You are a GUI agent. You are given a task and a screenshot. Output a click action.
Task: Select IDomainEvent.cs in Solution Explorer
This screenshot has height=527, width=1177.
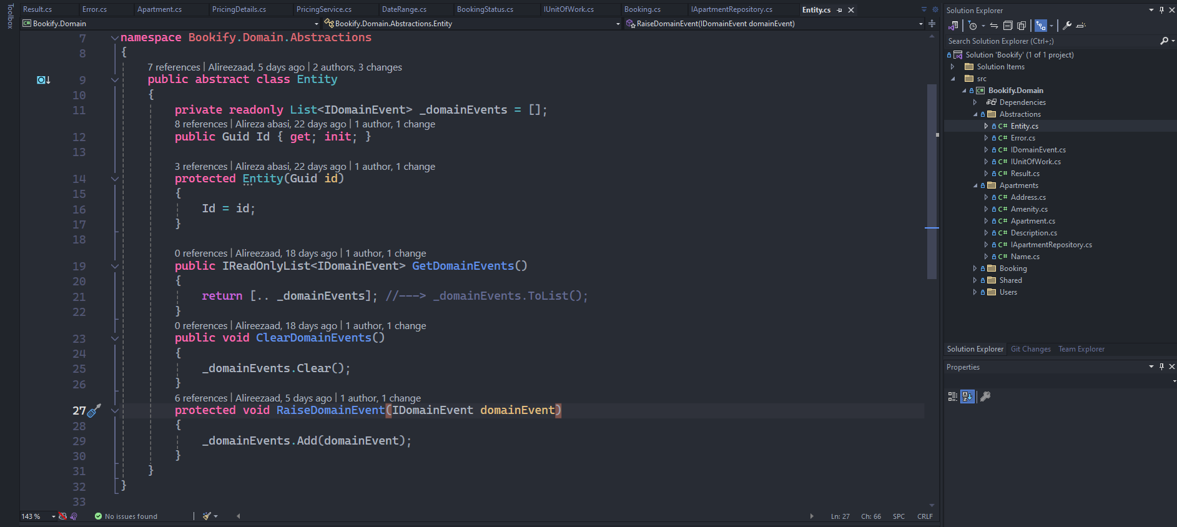(1038, 150)
